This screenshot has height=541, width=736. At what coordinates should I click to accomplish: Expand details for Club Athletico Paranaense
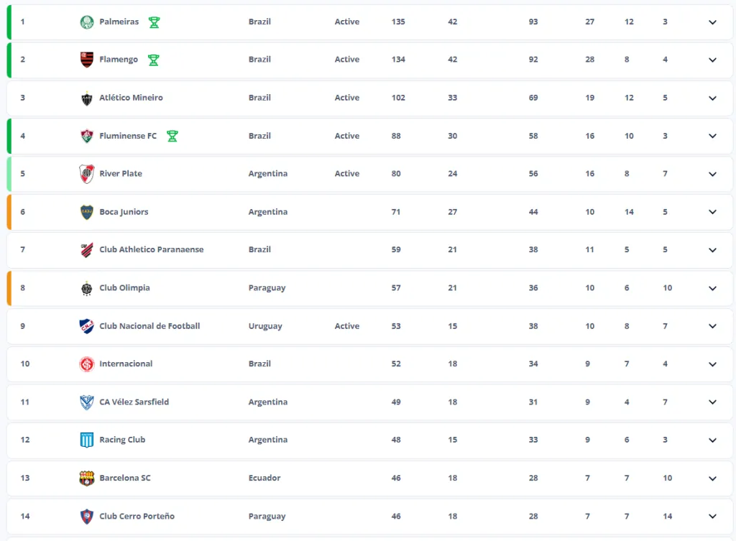pos(712,249)
